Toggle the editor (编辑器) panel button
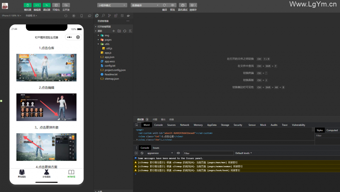340x192 pixels. 37,5
